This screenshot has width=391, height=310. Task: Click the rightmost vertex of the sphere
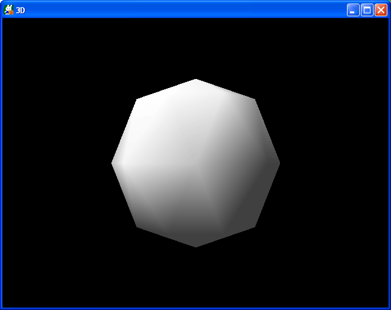point(278,163)
